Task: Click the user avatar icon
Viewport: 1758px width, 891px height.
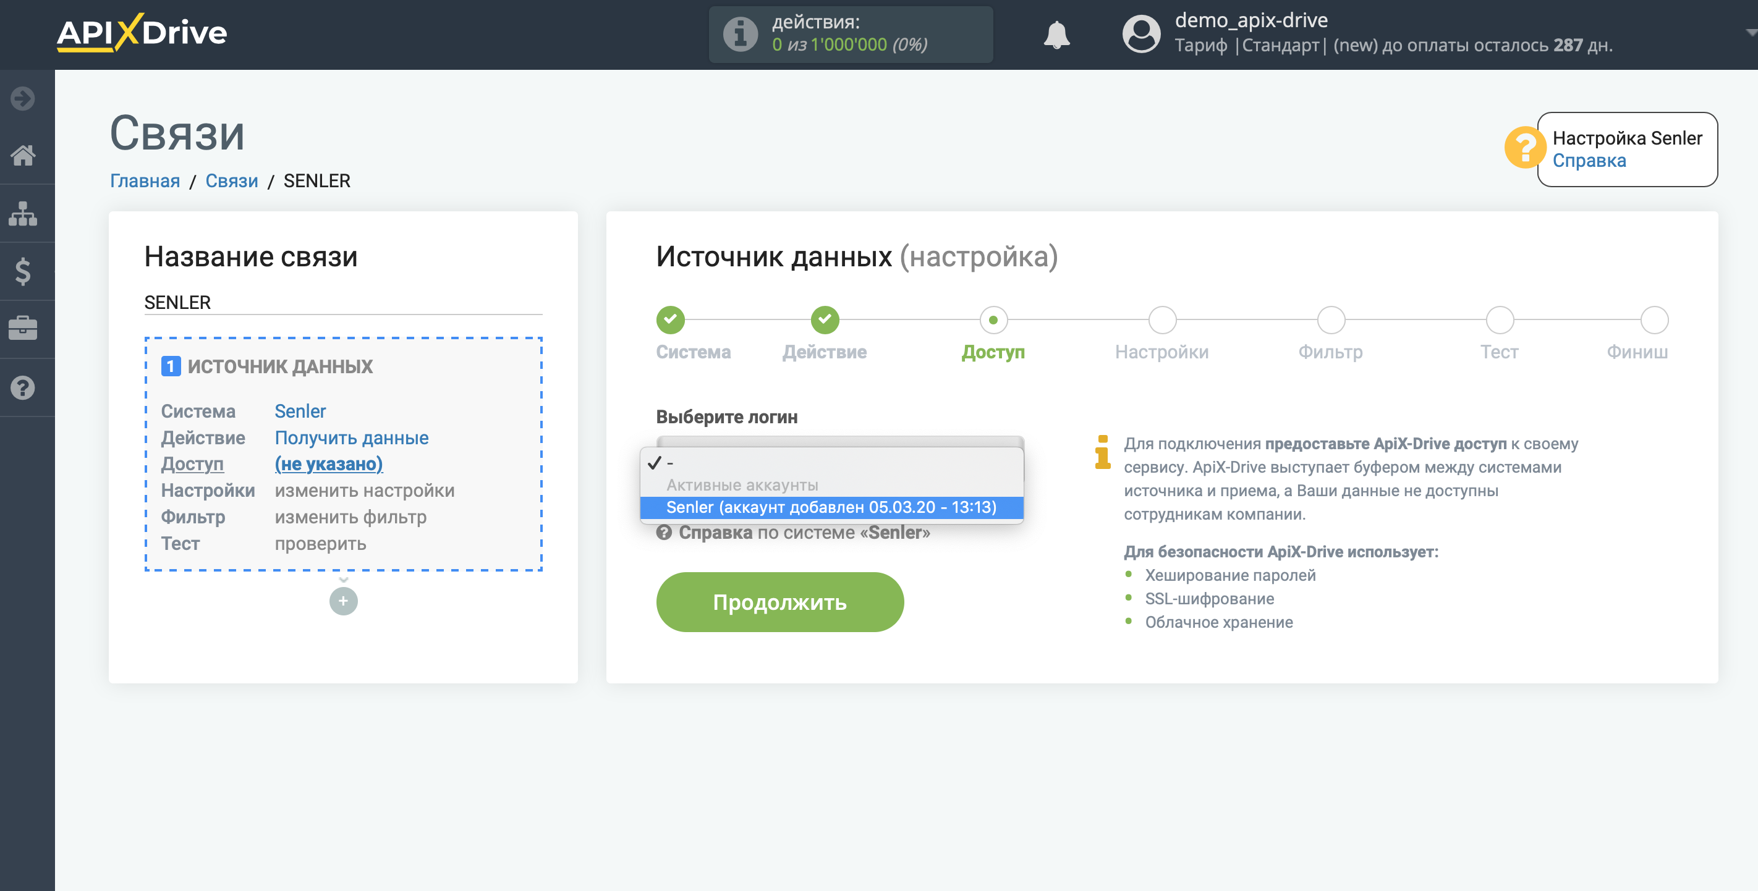Action: point(1141,34)
